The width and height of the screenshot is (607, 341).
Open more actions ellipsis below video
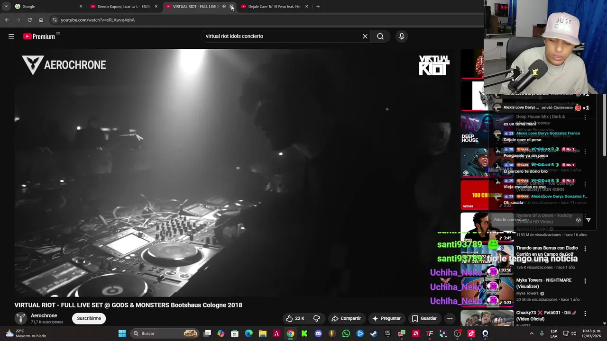(x=450, y=318)
